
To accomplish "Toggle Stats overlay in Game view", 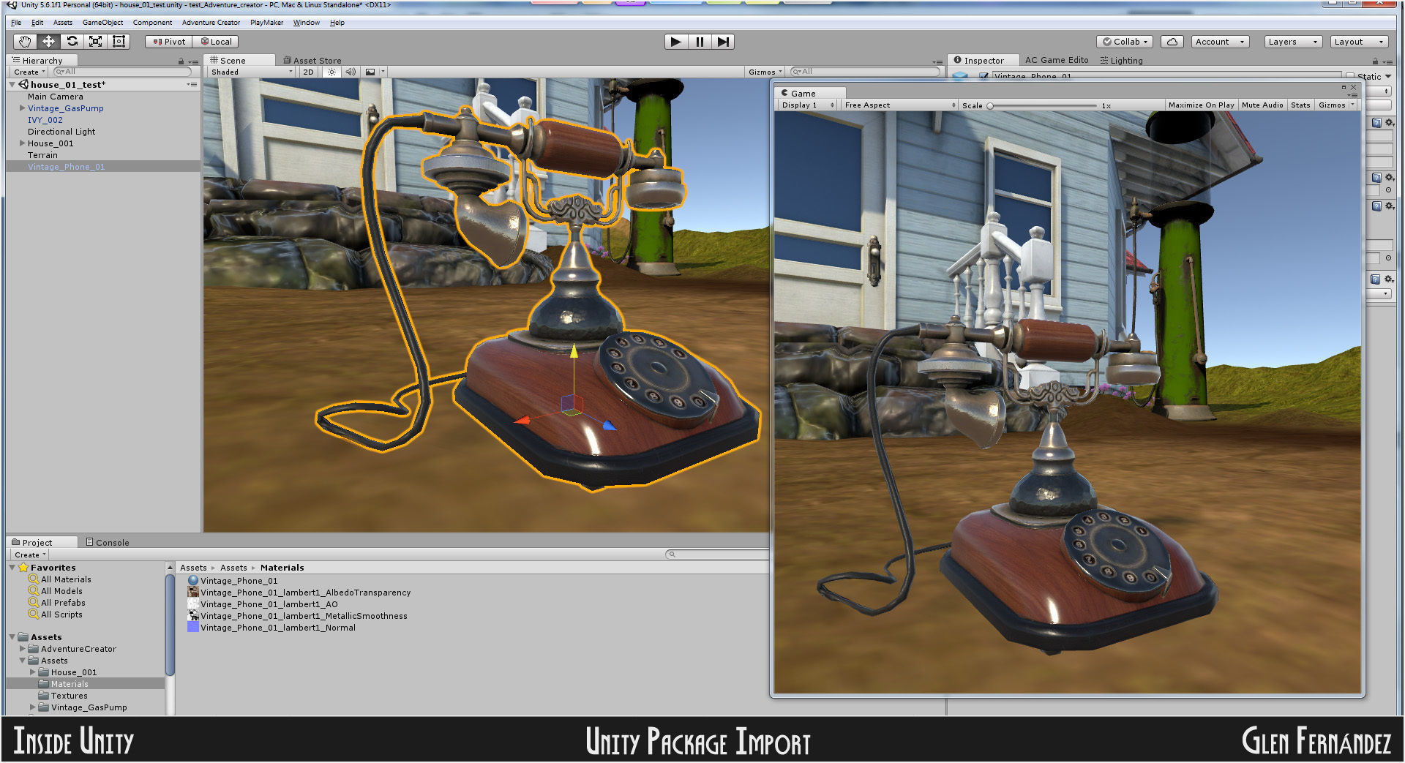I will pyautogui.click(x=1300, y=105).
